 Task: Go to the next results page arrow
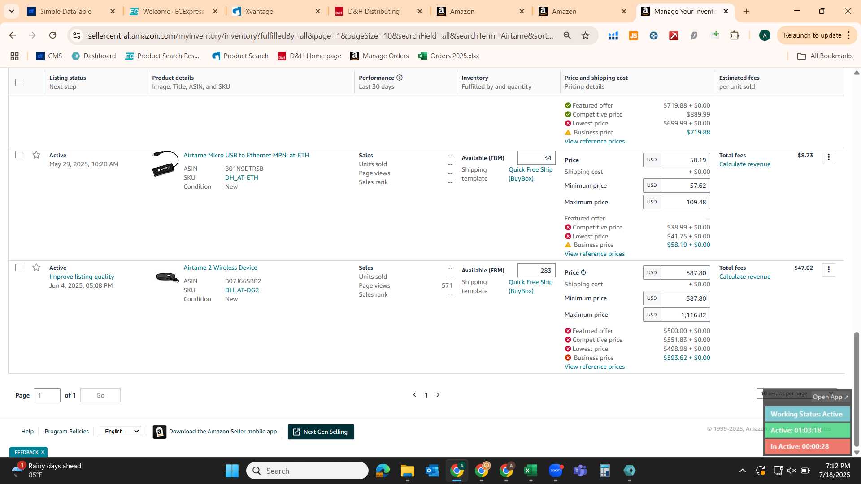point(438,395)
